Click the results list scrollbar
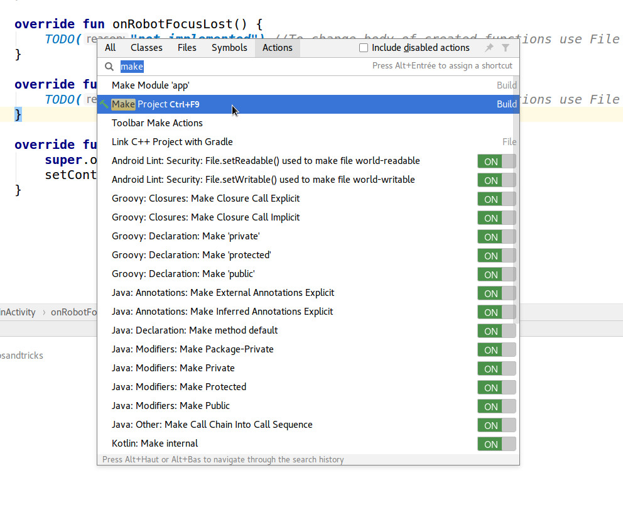623x512 pixels. click(x=516, y=200)
